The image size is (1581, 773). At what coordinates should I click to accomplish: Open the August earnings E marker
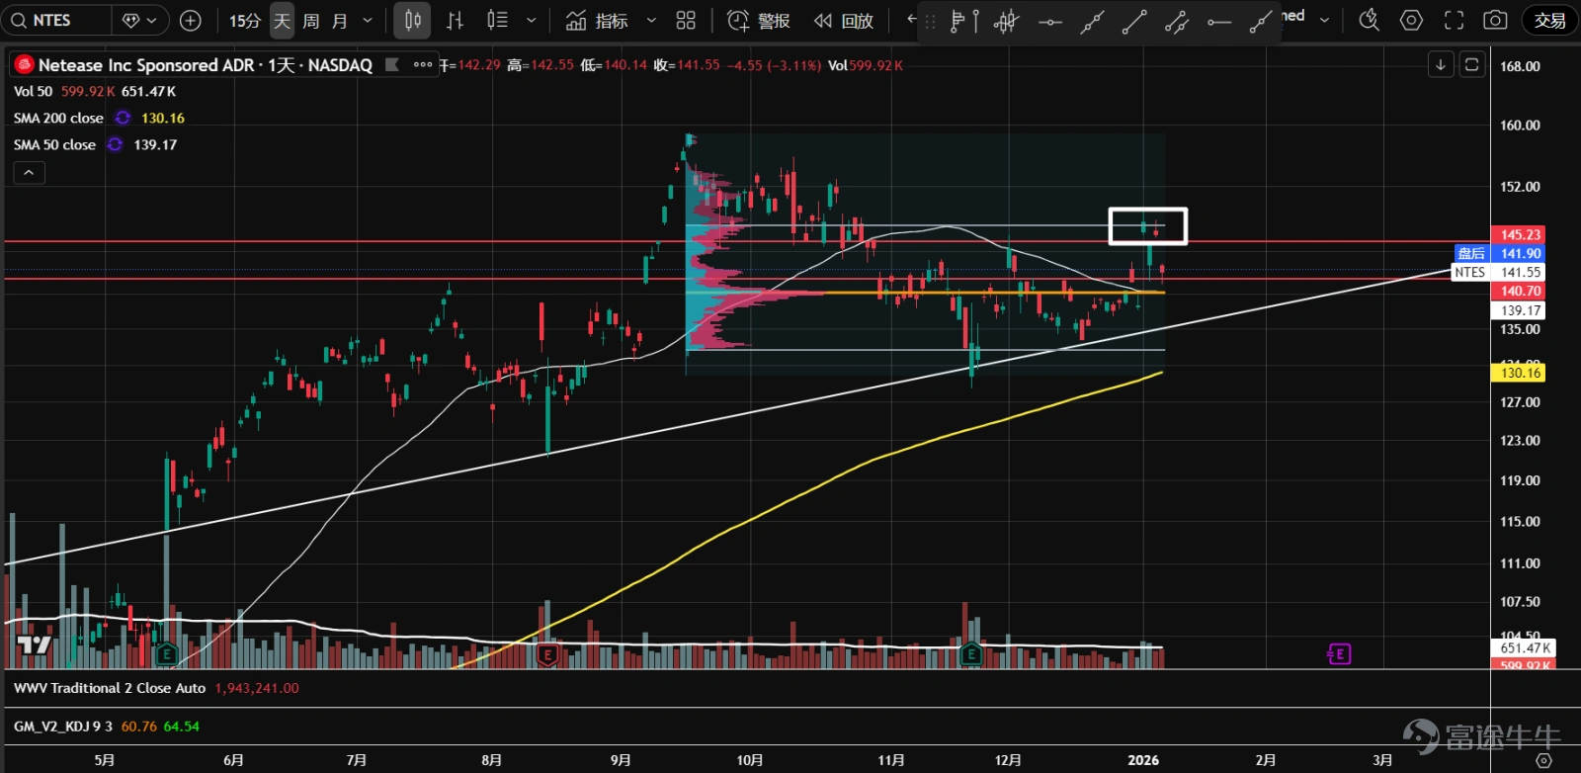coord(547,654)
